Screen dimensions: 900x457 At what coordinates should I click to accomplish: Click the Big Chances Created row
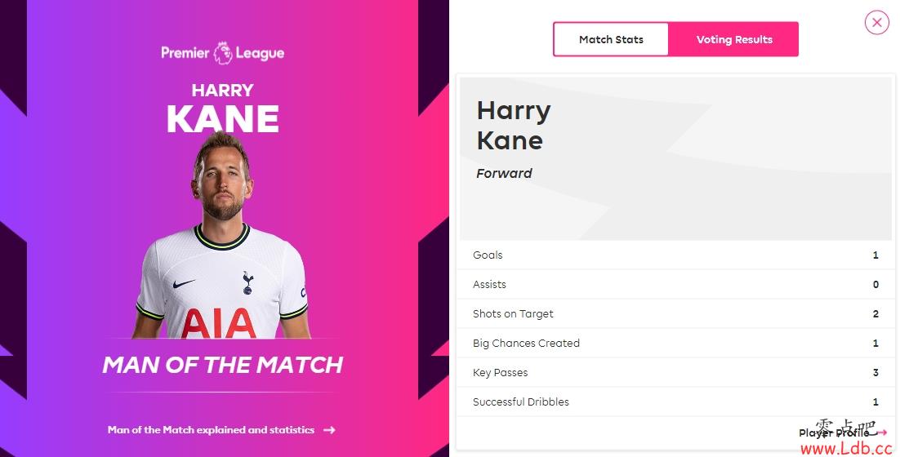pyautogui.click(x=675, y=343)
